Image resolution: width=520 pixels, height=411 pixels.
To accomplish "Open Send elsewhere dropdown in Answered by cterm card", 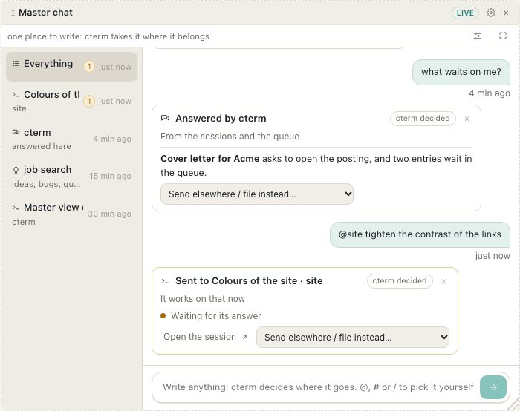I will [257, 194].
